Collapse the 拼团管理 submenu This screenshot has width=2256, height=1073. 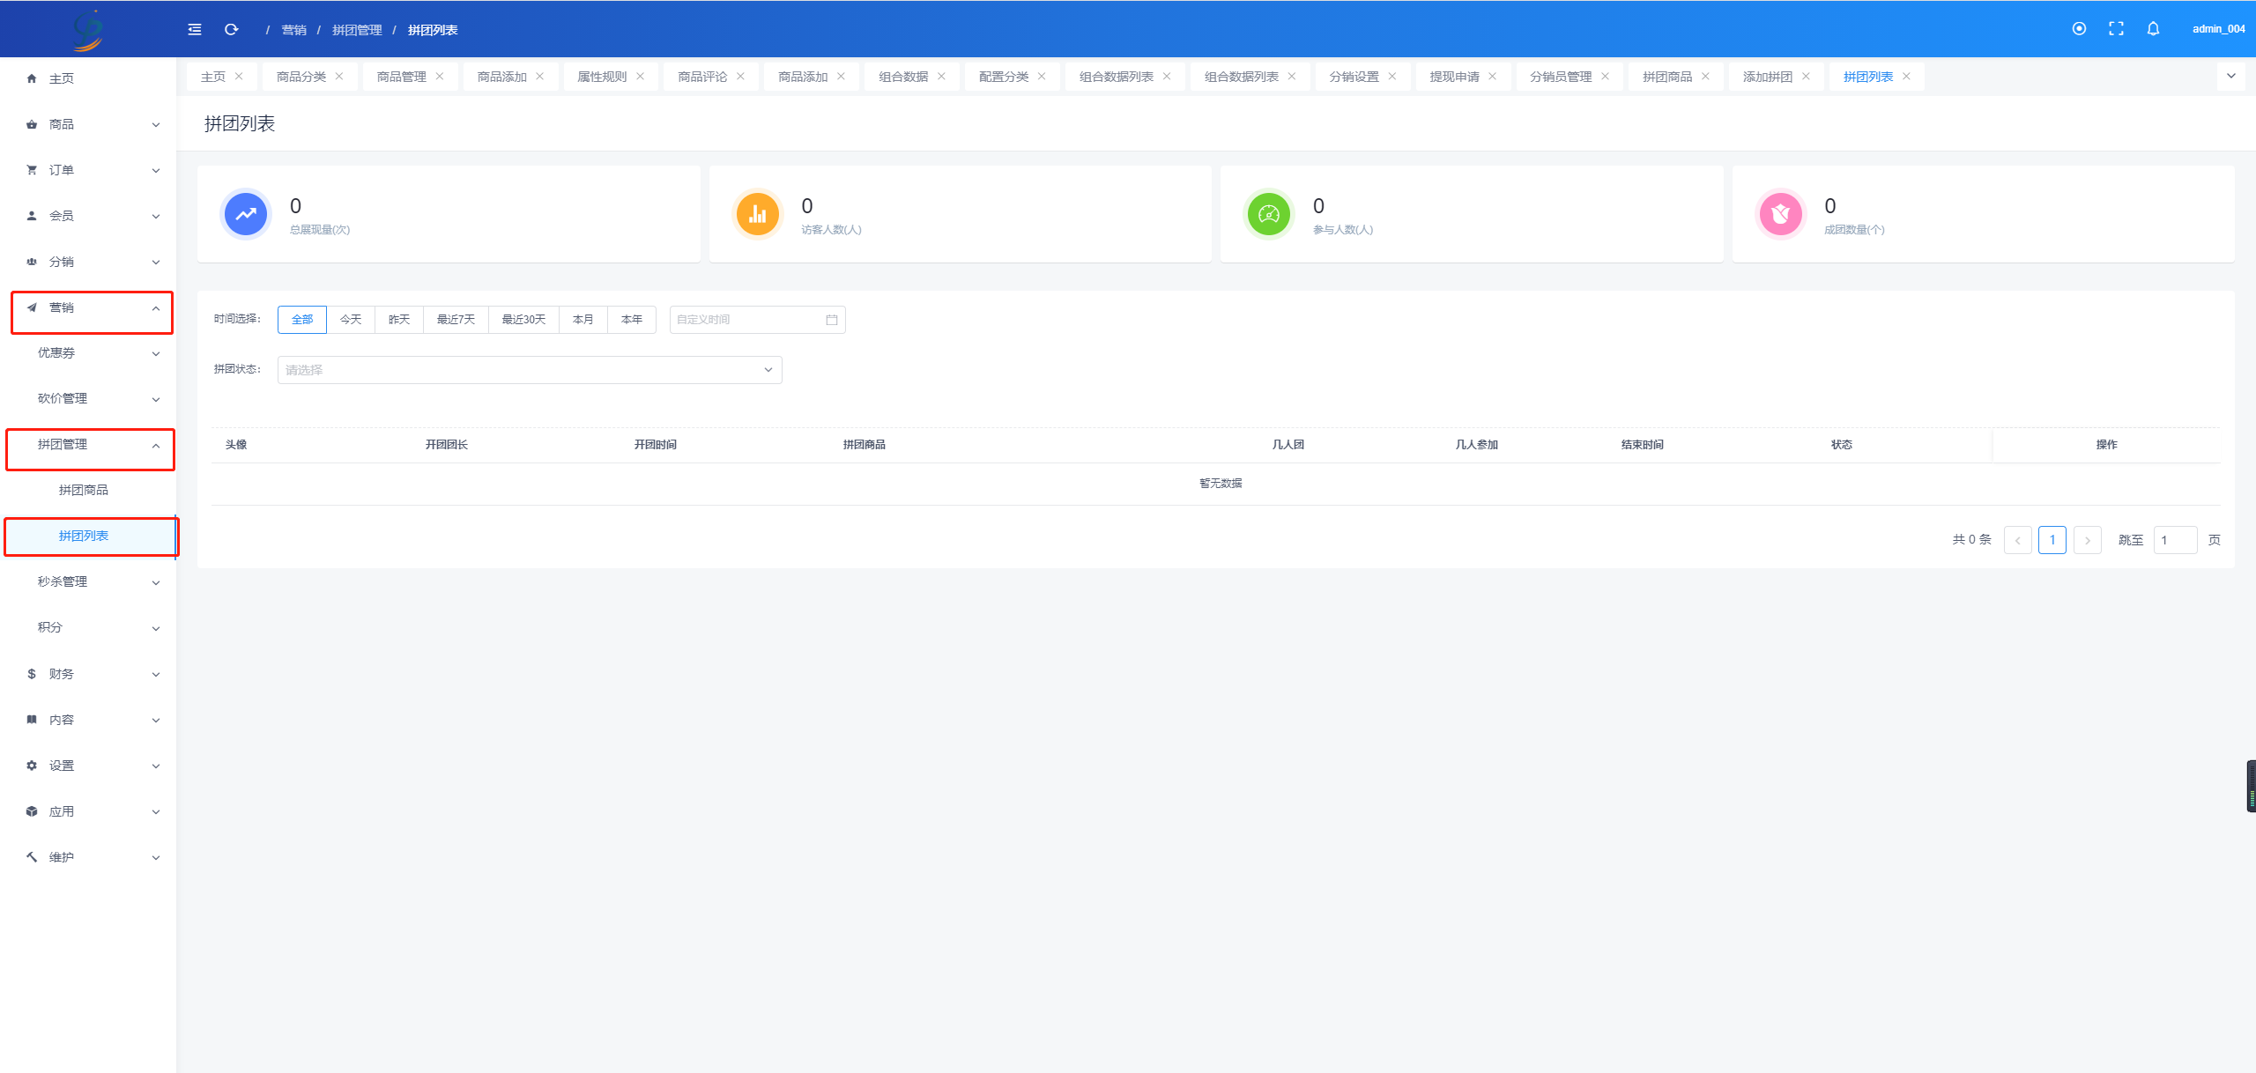(x=156, y=446)
